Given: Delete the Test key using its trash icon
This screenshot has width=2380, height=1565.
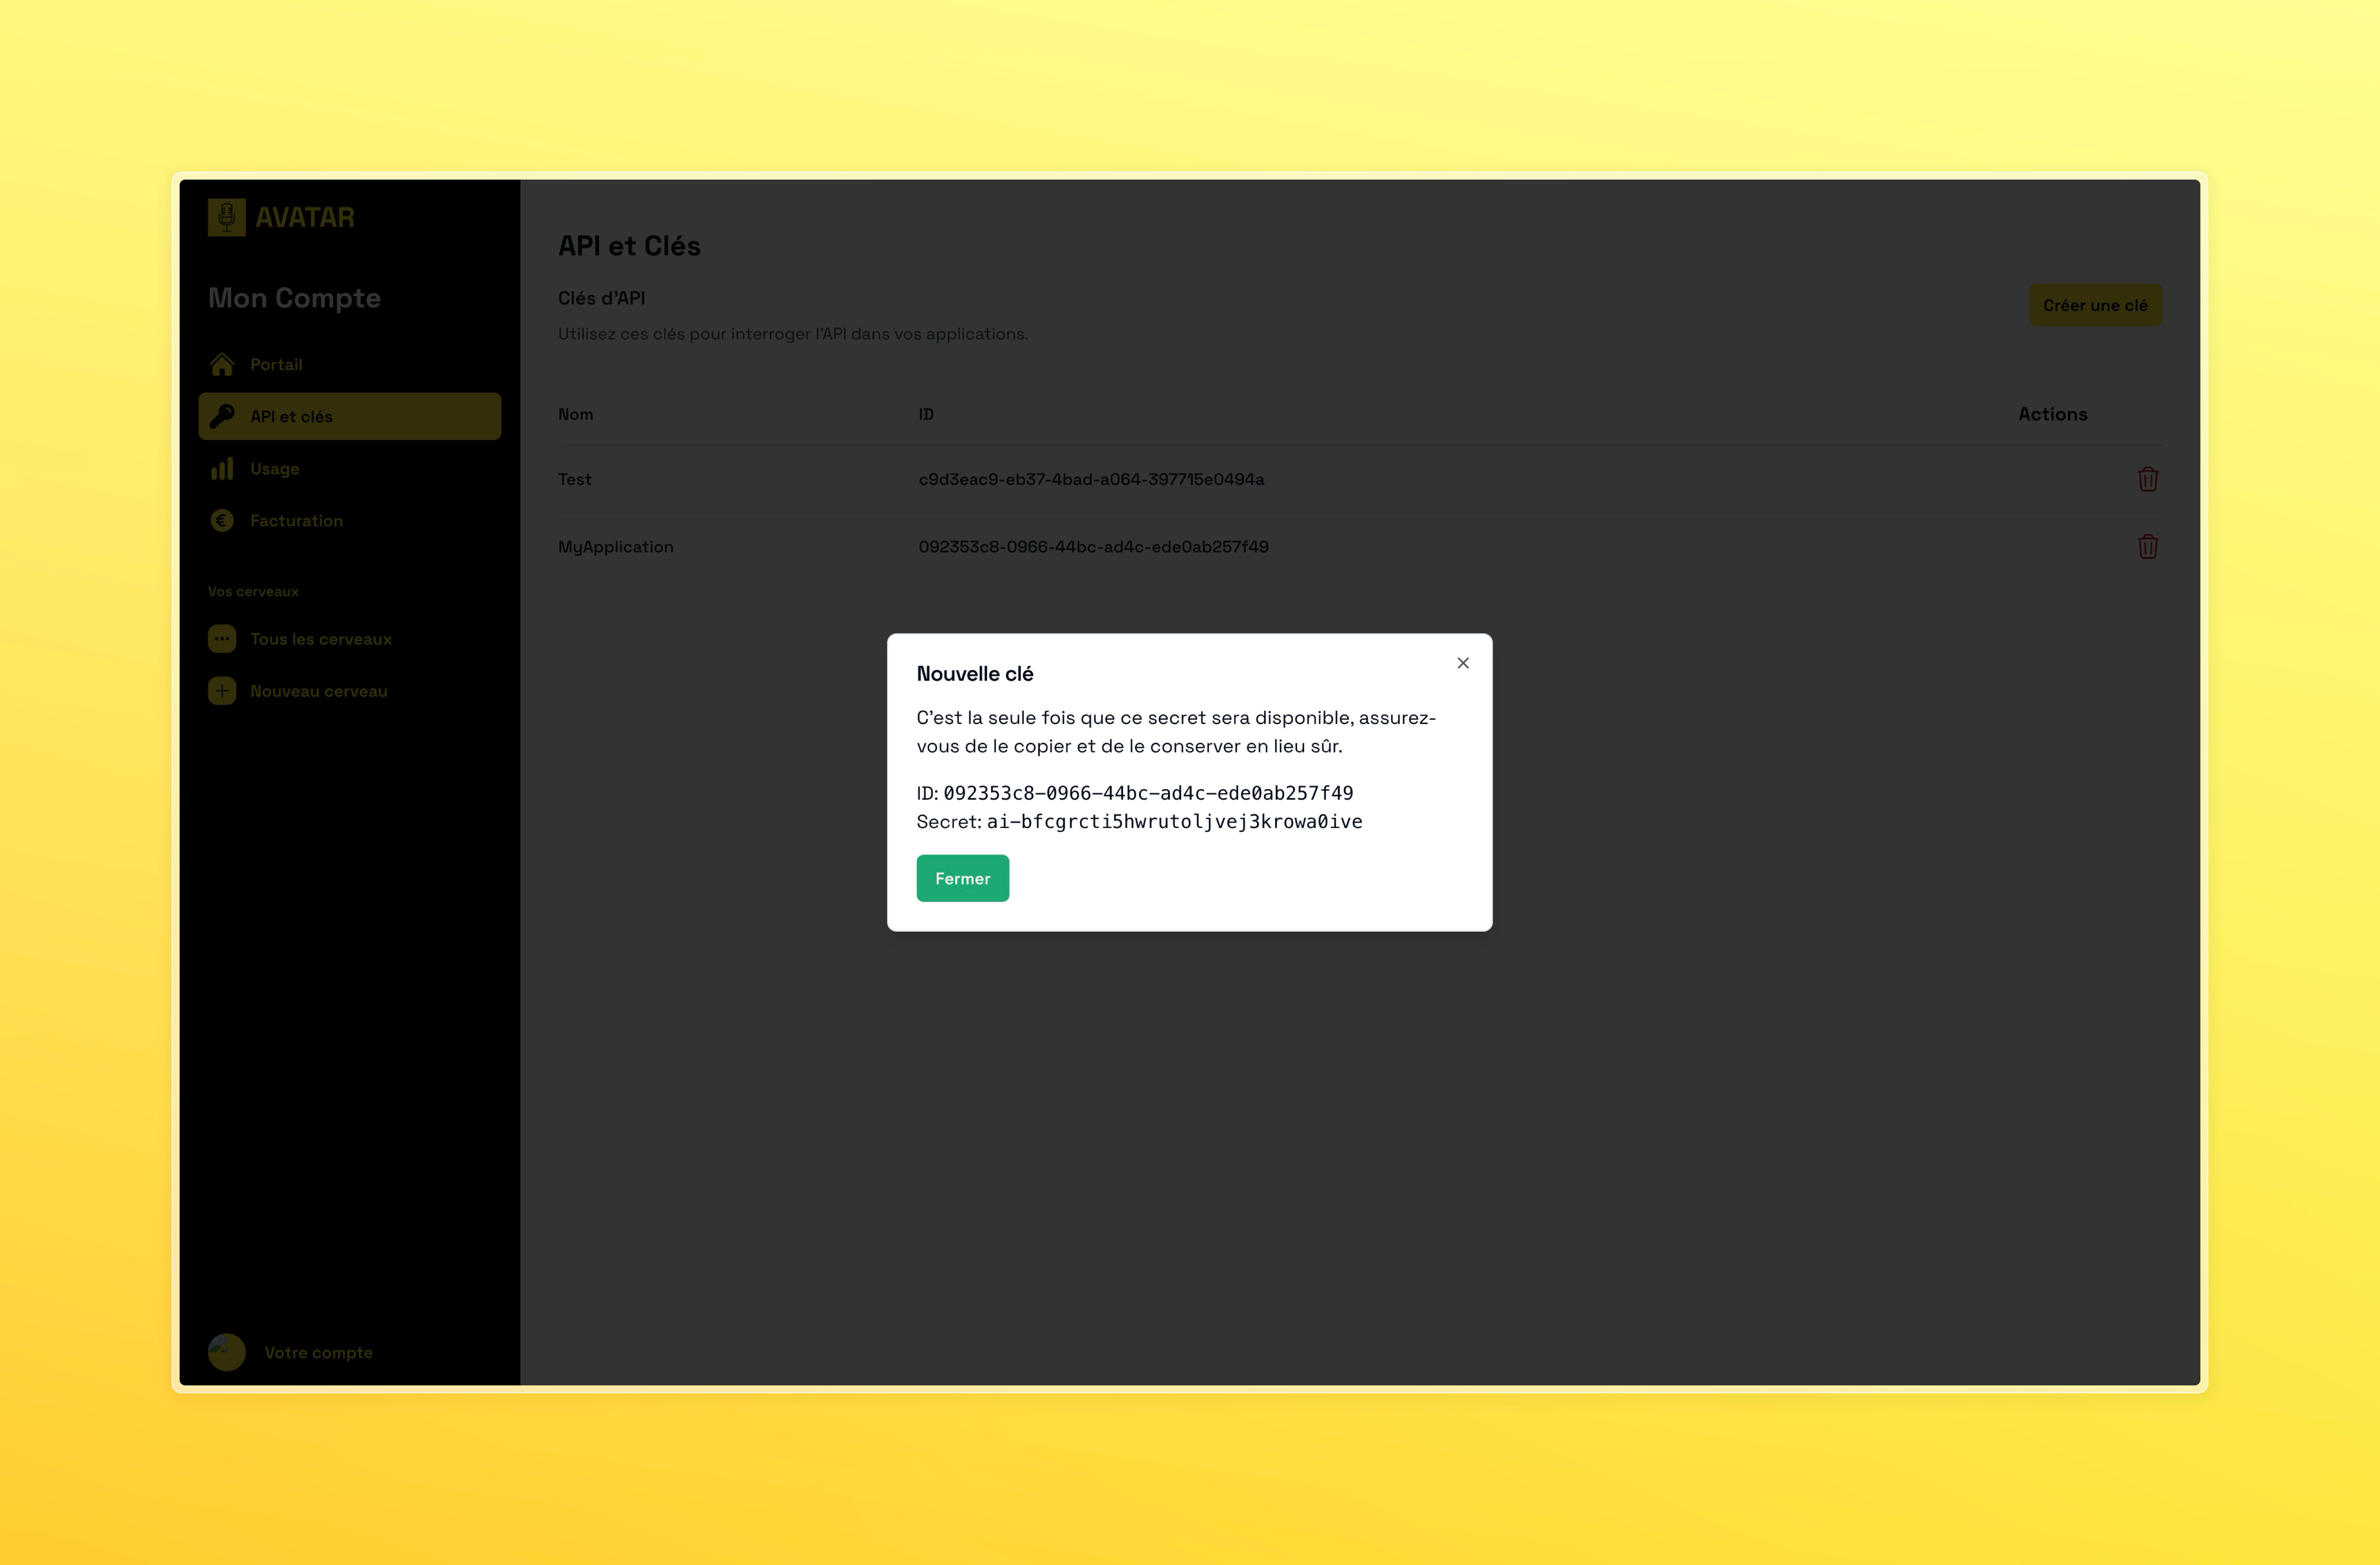Looking at the screenshot, I should coord(2148,479).
